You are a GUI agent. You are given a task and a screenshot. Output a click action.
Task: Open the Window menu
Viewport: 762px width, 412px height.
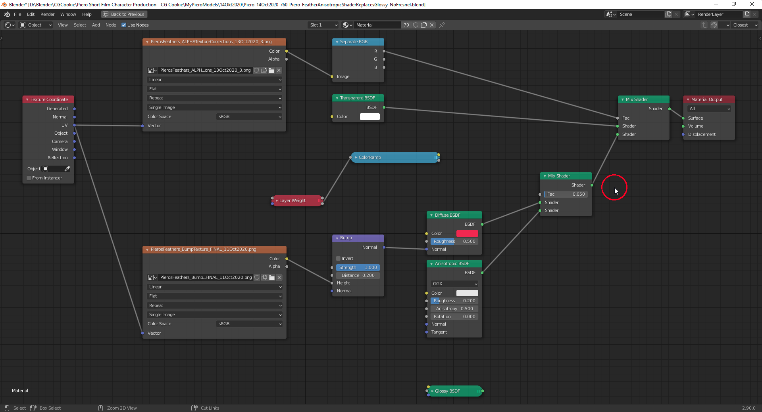pyautogui.click(x=68, y=14)
